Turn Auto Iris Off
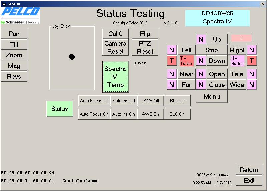Viewport: 267px width, 191px height. (124, 101)
